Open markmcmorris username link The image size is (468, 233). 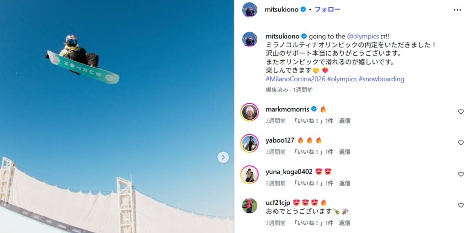tap(287, 109)
